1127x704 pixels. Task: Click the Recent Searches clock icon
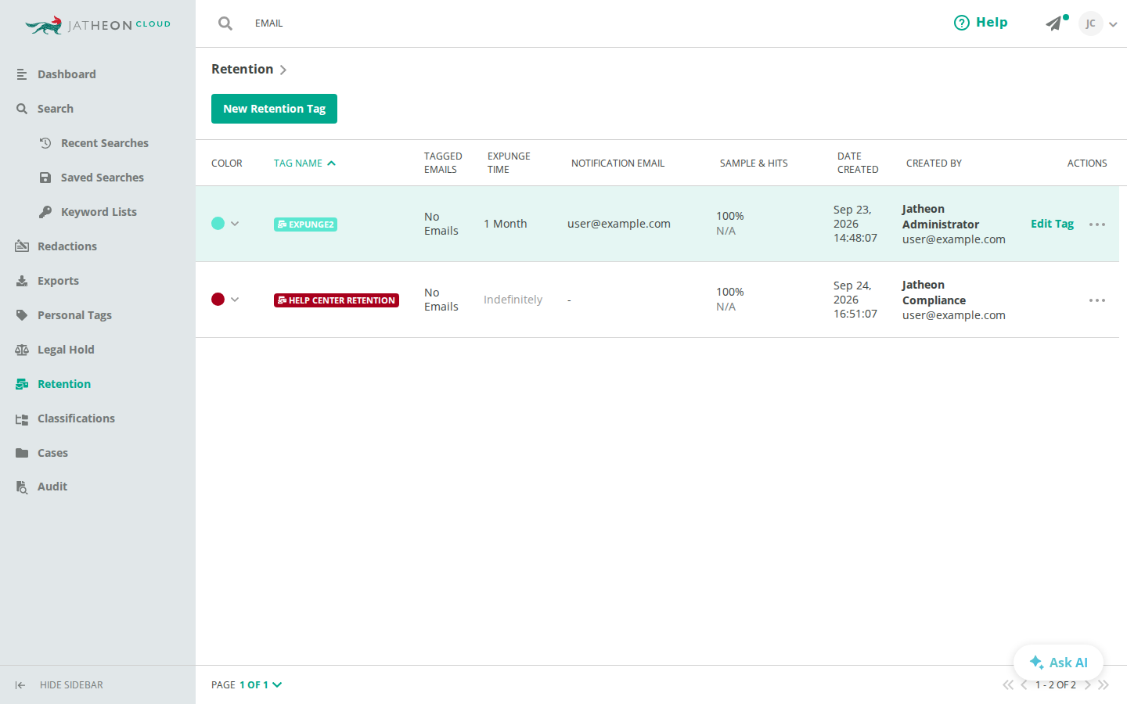[45, 143]
